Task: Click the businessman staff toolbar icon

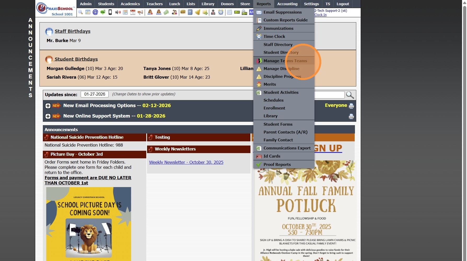Action: pyautogui.click(x=213, y=12)
